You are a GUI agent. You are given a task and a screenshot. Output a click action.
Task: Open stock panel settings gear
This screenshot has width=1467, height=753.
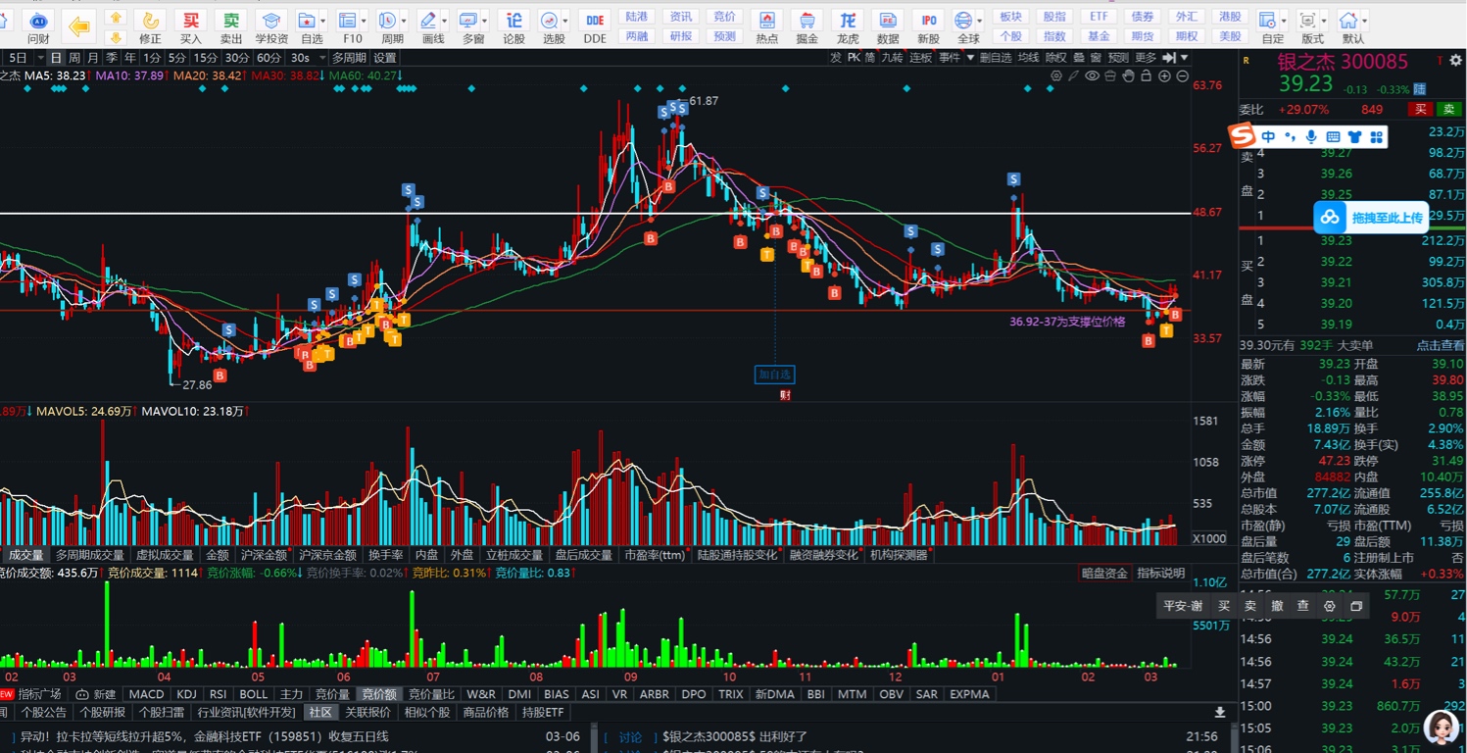click(x=1453, y=60)
